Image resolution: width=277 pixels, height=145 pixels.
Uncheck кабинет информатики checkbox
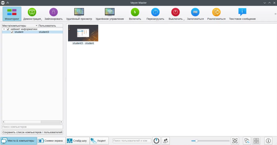coord(8,29)
